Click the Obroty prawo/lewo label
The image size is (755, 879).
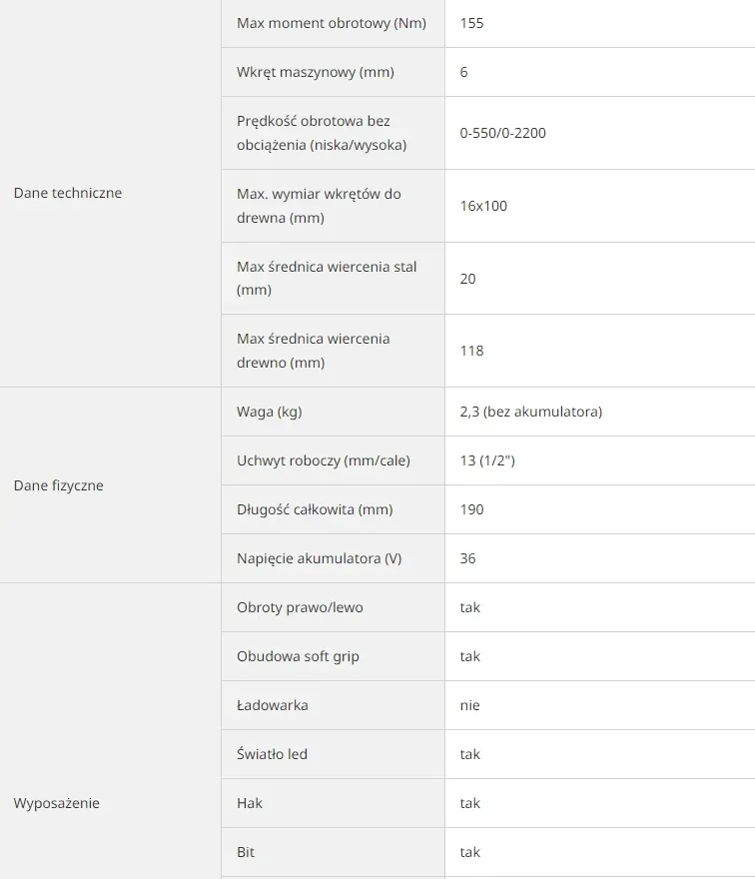coord(300,607)
